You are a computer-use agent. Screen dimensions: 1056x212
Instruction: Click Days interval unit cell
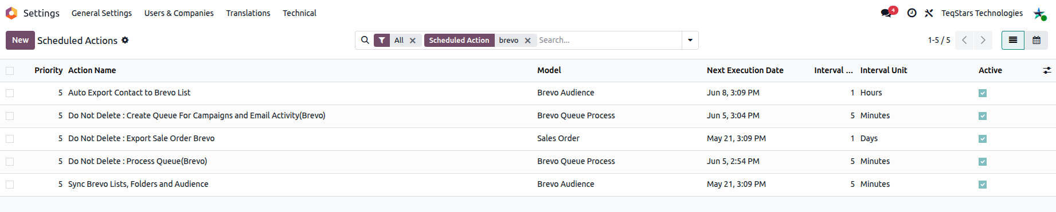(869, 138)
